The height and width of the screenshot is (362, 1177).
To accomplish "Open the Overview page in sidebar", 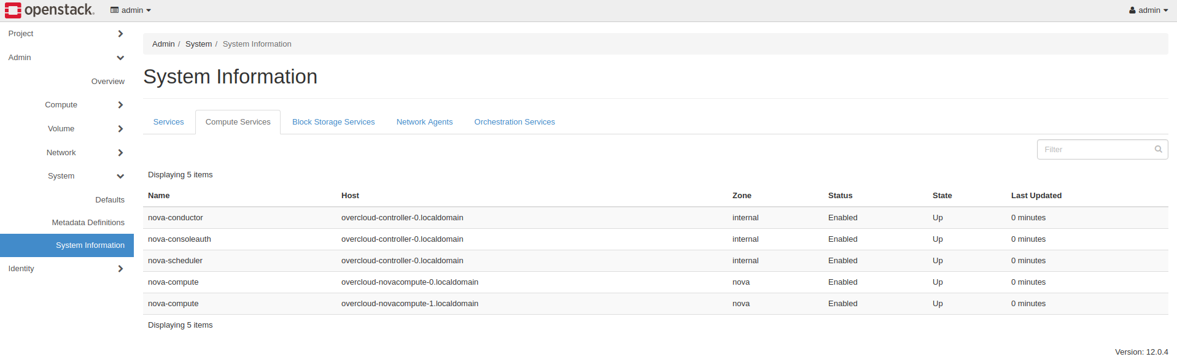I will (x=107, y=82).
